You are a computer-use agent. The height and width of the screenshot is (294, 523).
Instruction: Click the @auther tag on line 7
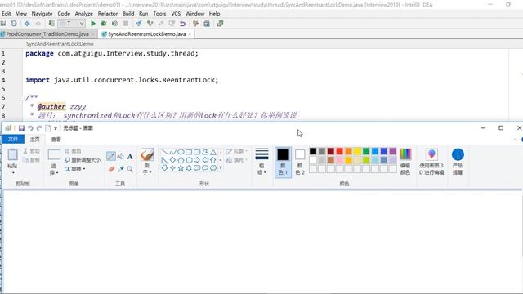tap(51, 106)
